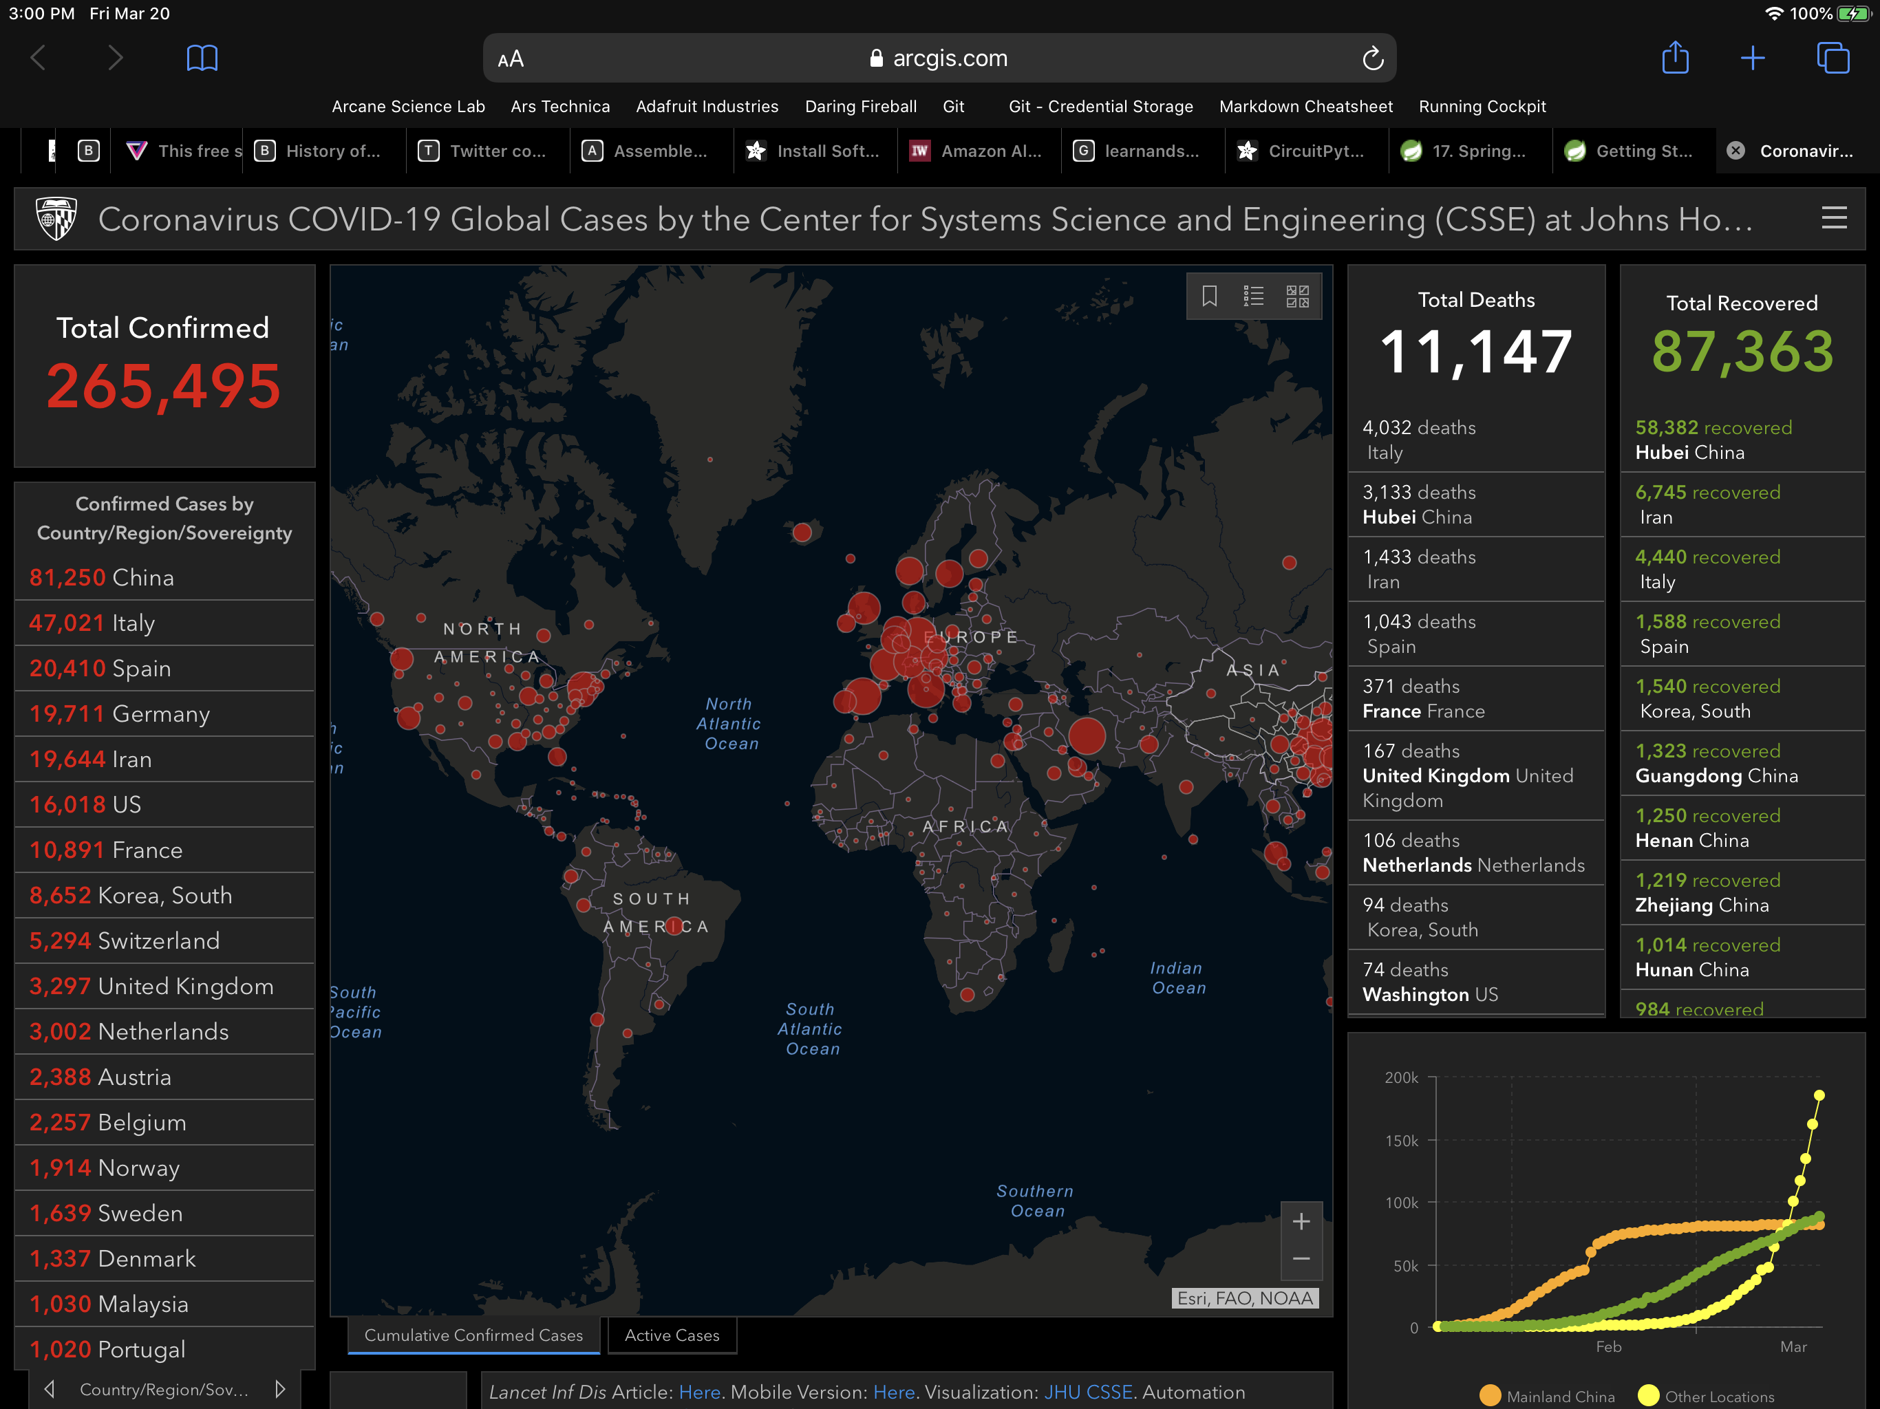The image size is (1880, 1409).
Task: Open the Ars Technica bookmark
Action: [x=560, y=106]
